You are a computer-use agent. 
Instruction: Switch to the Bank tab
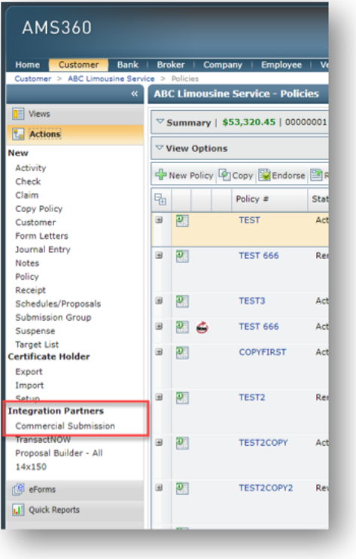tap(128, 65)
